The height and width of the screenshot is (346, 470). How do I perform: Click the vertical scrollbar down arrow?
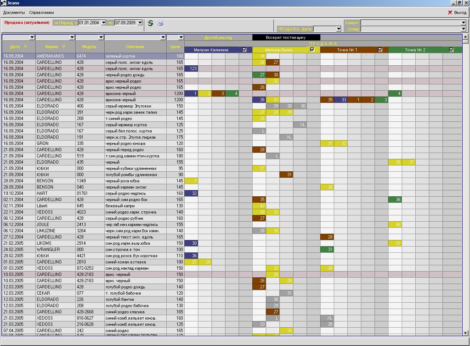pyautogui.click(x=466, y=333)
